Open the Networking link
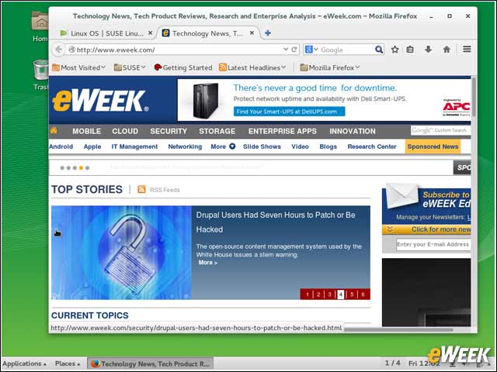Viewport: 497px width, 372px height. click(x=185, y=146)
